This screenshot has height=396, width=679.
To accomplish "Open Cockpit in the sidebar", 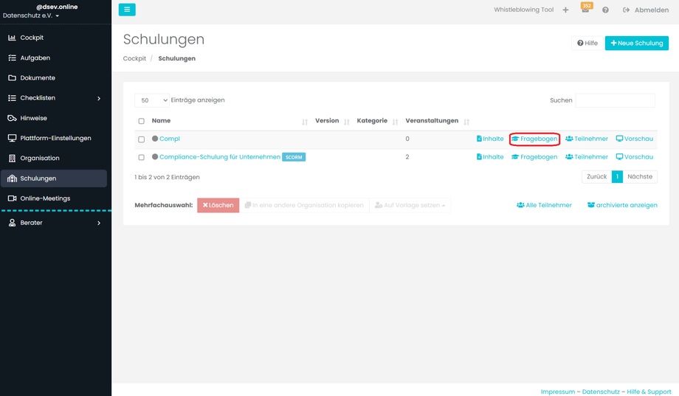I will 54,38.
